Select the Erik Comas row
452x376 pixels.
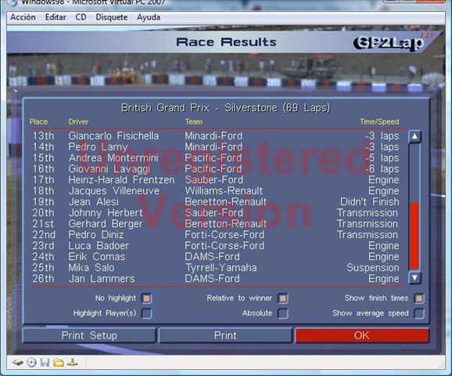[216, 257]
